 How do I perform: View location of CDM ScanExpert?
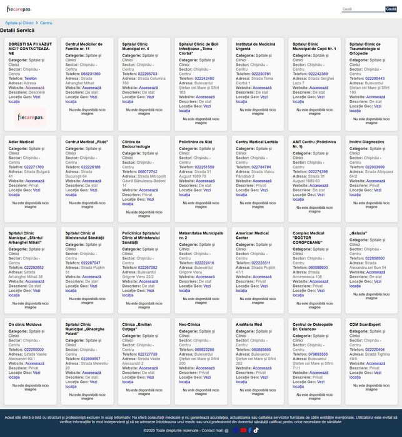coord(365,375)
